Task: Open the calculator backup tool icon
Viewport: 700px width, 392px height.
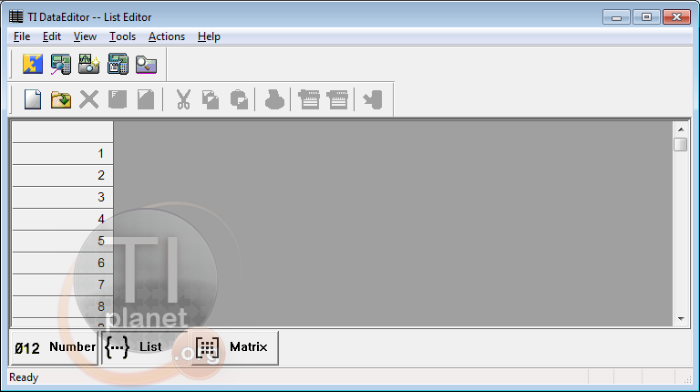Action: tap(118, 65)
